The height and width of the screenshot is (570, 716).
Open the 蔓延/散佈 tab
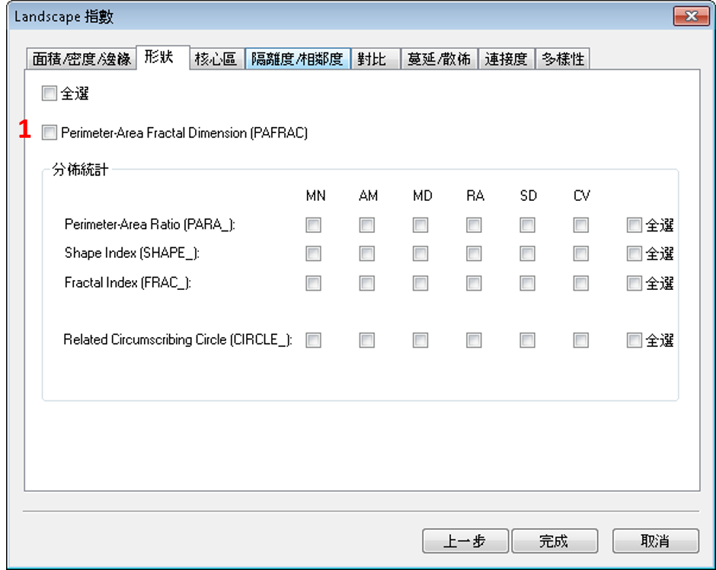tap(439, 59)
